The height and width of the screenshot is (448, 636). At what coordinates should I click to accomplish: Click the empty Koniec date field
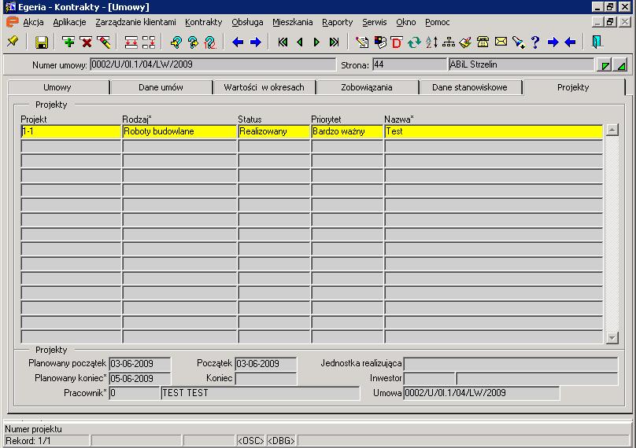[266, 378]
